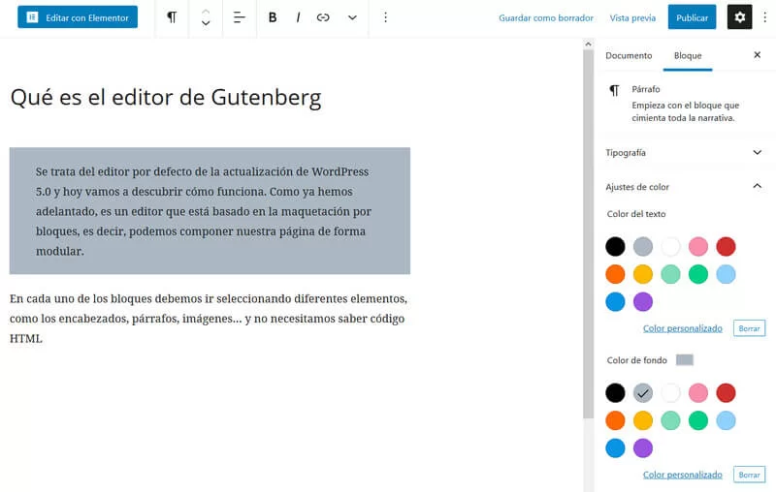Screen dimensions: 776x492
Task: Select vivid green background color swatch
Action: 698,421
